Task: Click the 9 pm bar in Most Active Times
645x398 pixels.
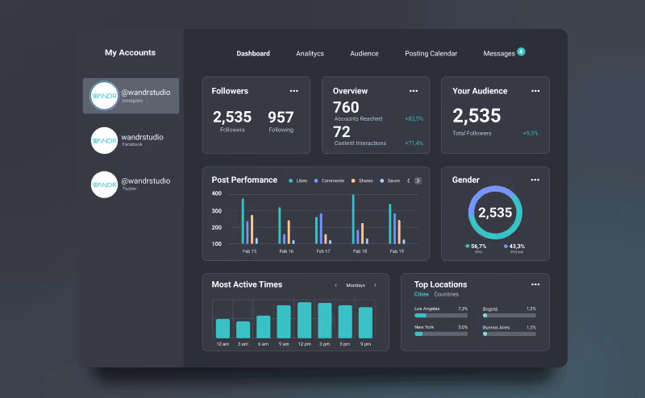Action: [x=366, y=322]
